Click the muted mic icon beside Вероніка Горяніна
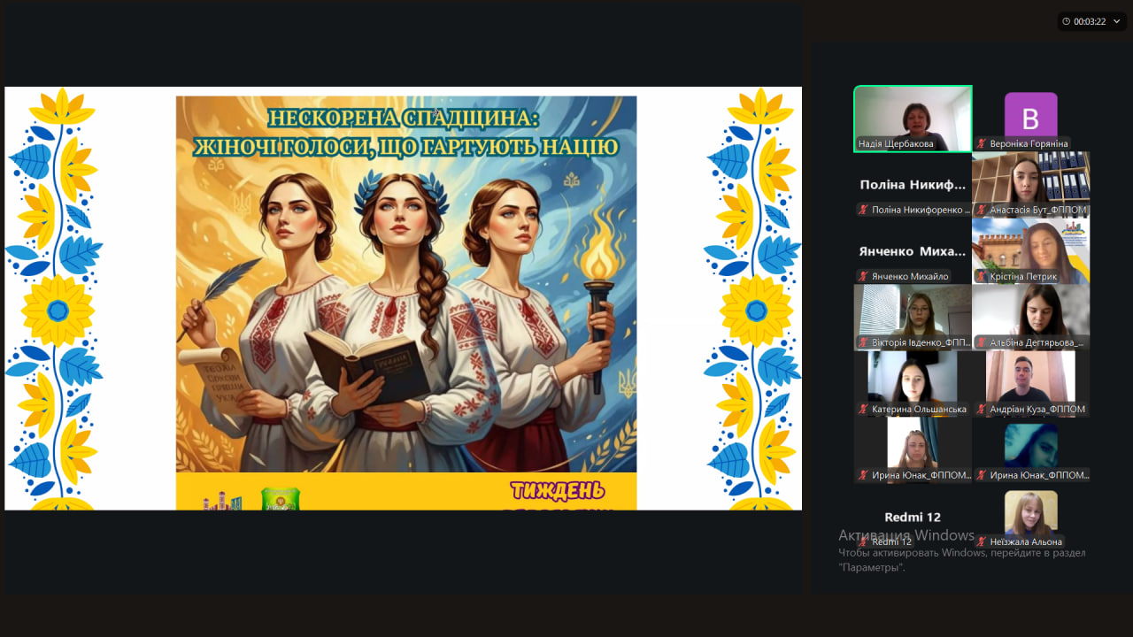Screen dimensions: 1133x637 (981, 143)
